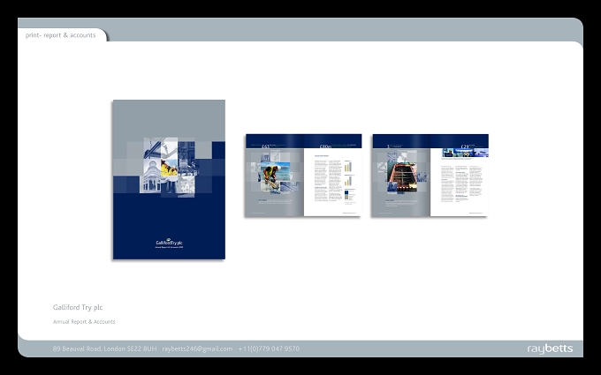Open the Galliford Try report cover thumbnail
The height and width of the screenshot is (375, 601).
pos(169,179)
